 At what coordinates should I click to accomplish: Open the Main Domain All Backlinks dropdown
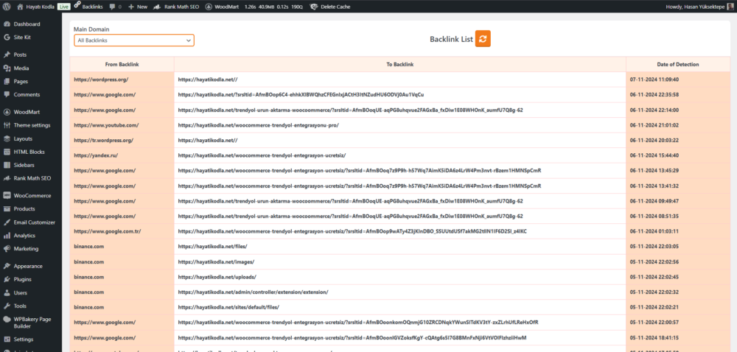134,41
